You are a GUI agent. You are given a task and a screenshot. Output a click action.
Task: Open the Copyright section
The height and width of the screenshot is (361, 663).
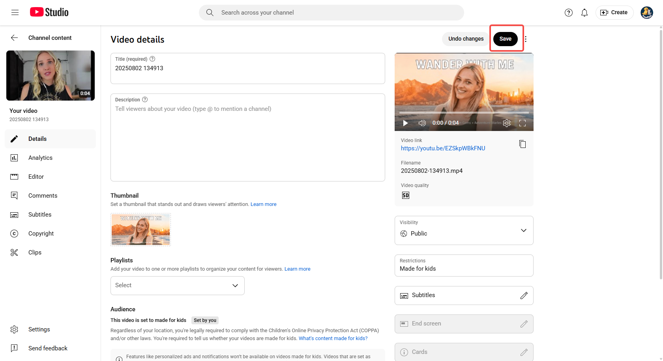(x=41, y=233)
